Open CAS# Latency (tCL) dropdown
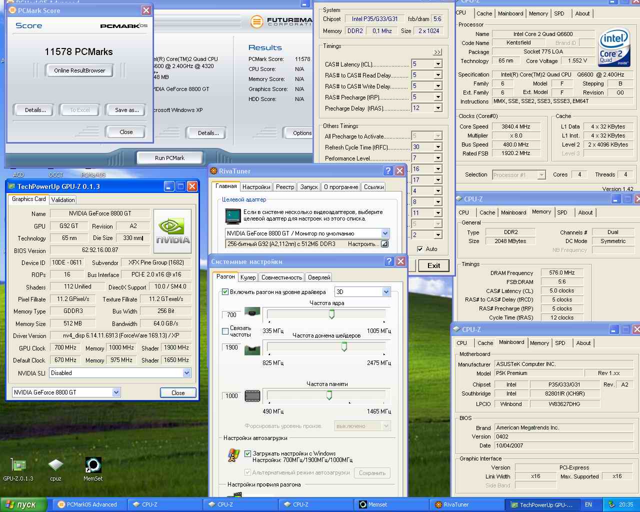The image size is (640, 512). (x=438, y=64)
